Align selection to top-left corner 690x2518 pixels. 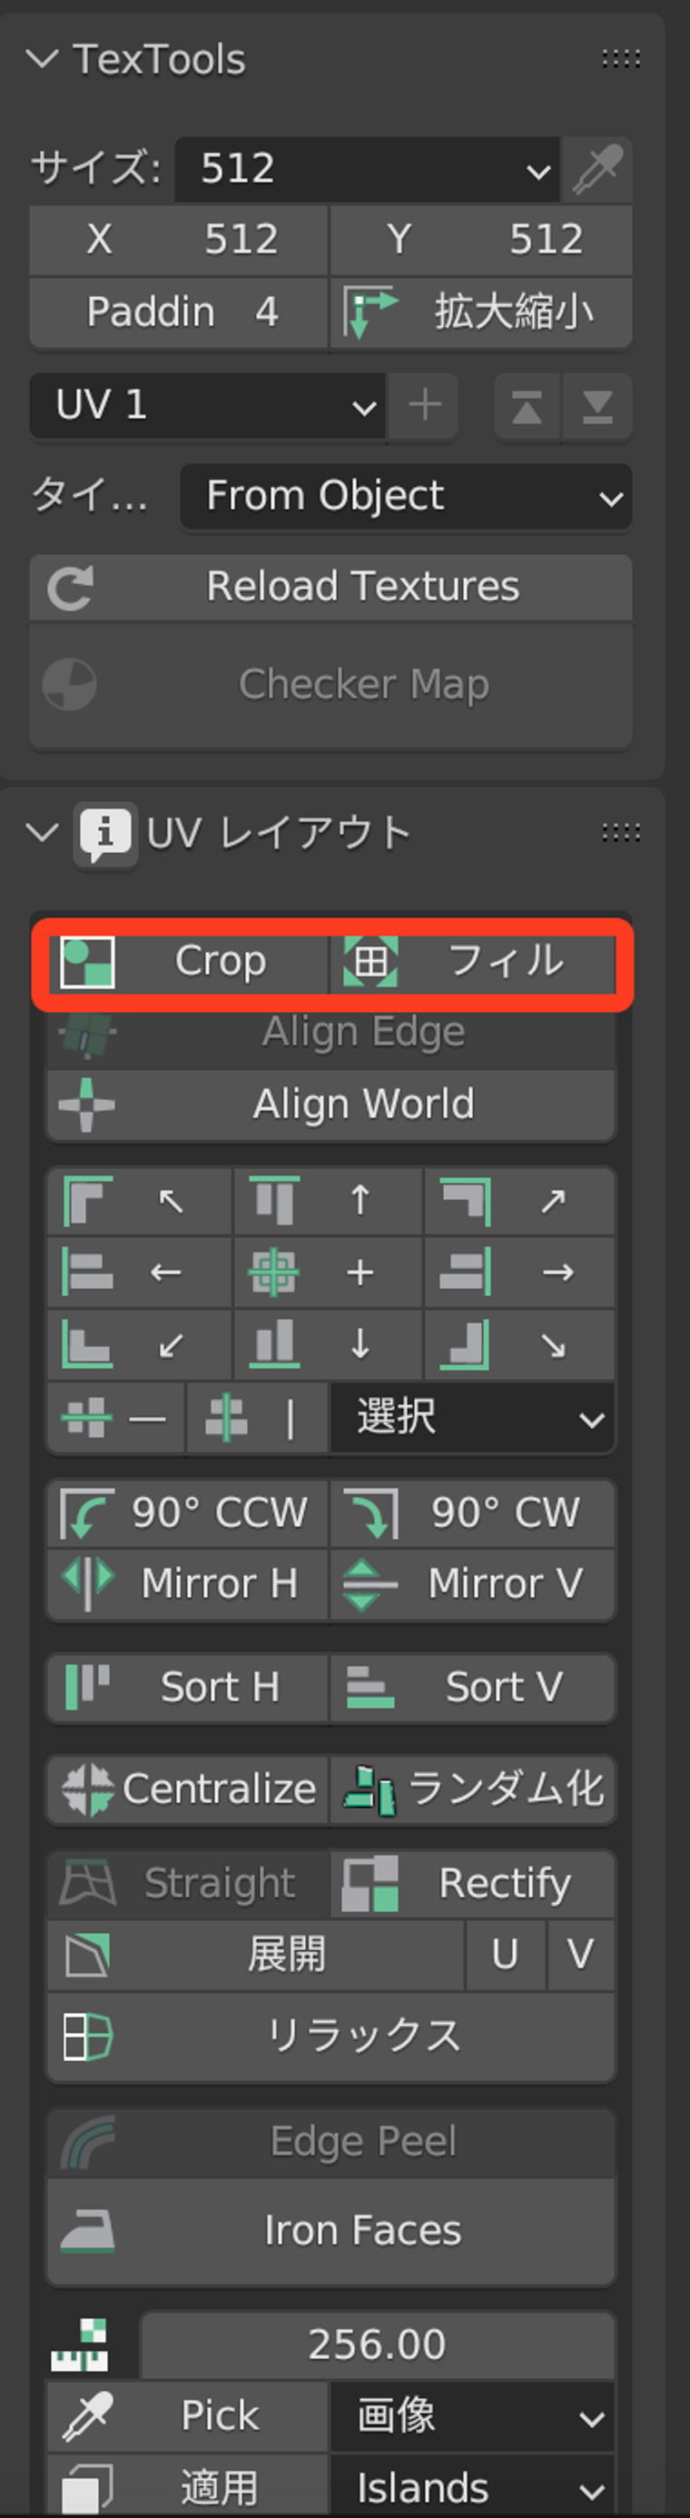pos(140,1200)
